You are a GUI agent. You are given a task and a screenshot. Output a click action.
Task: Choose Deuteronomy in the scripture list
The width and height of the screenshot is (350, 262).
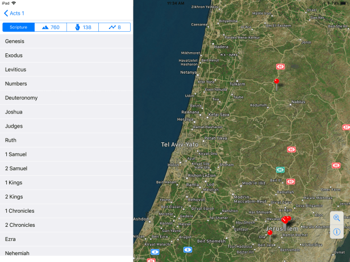(x=66, y=98)
